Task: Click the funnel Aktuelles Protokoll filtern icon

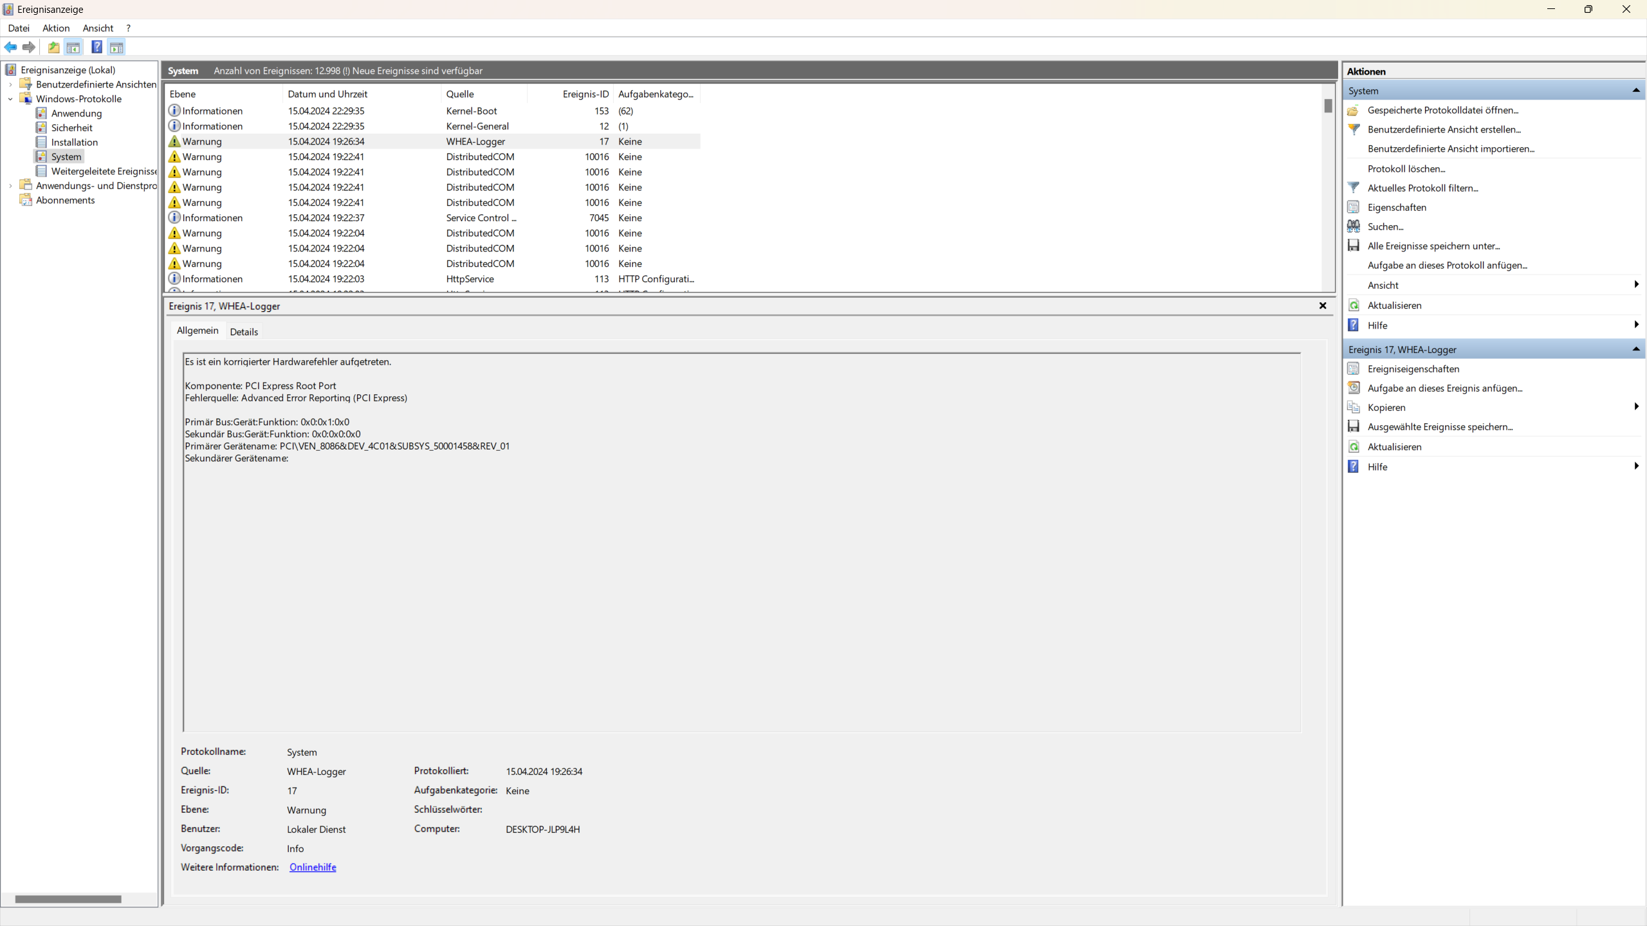Action: tap(1354, 188)
